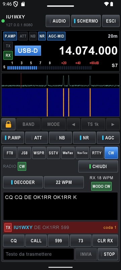
Task: Switch to the JS8 tab
Action: click(24, 153)
